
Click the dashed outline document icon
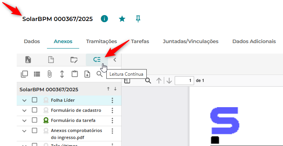click(x=51, y=60)
